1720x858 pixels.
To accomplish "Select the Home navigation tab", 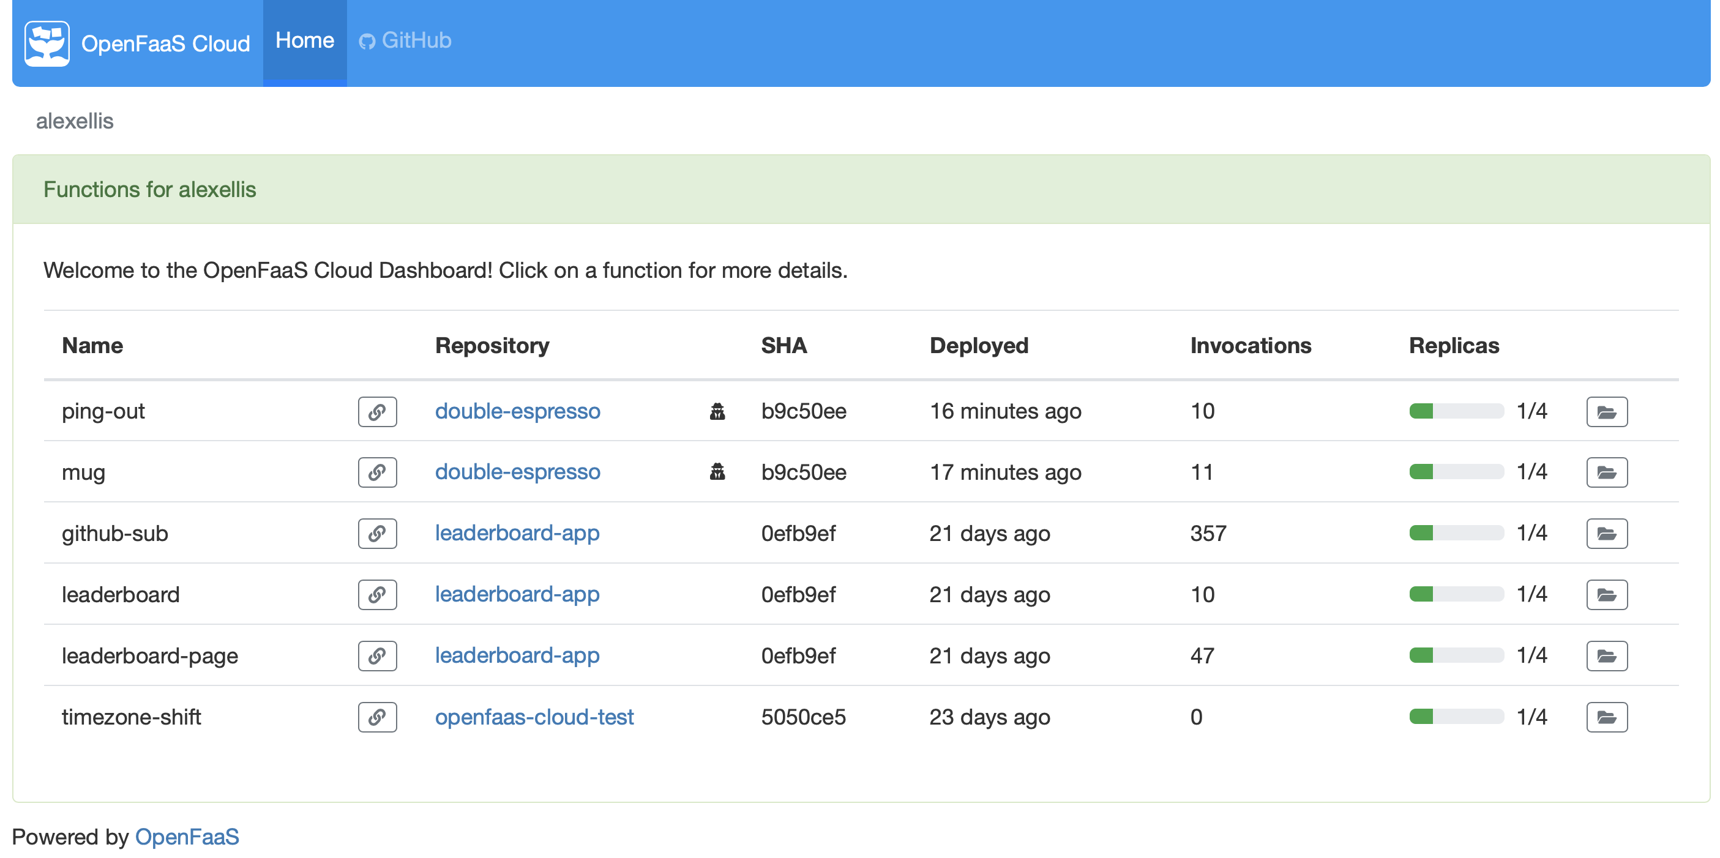I will click(x=304, y=41).
